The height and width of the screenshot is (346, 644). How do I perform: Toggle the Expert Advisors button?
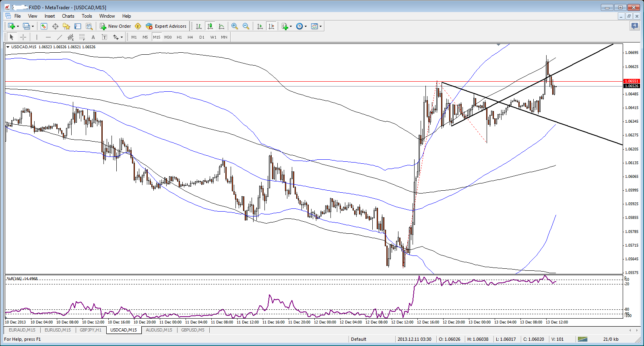[166, 26]
